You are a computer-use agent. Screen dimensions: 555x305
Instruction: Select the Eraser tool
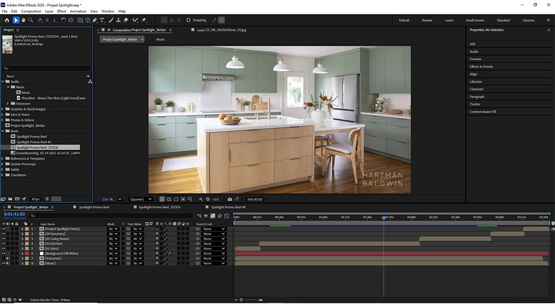point(125,20)
